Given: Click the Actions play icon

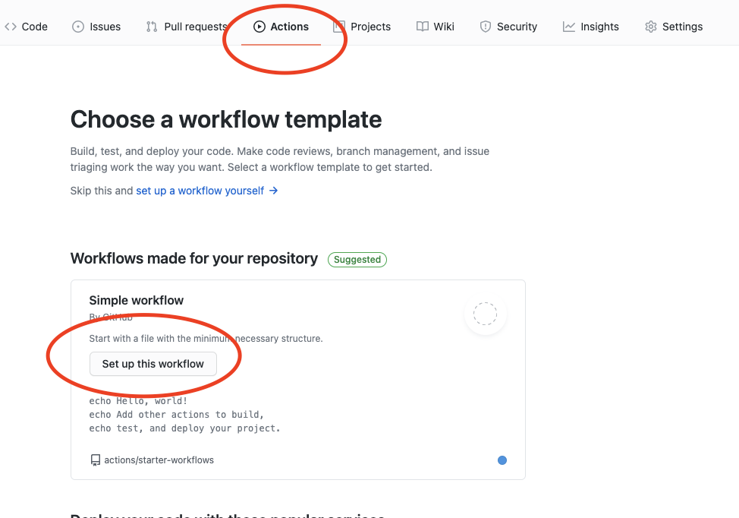Looking at the screenshot, I should click(259, 27).
